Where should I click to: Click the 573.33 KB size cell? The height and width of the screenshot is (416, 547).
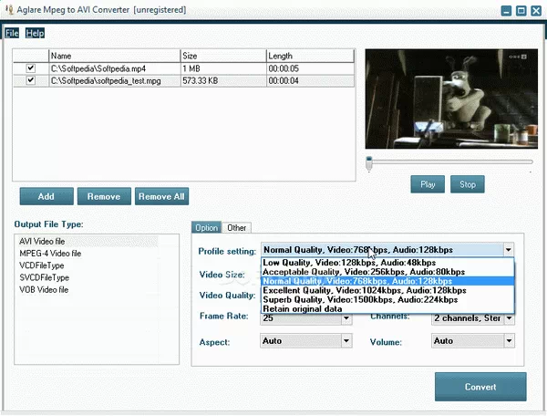click(223, 80)
